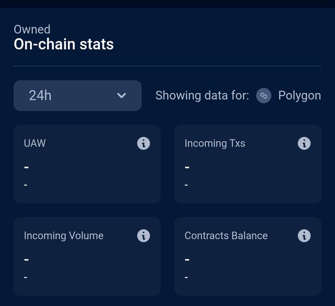Click the "On-chain stats" heading
Image resolution: width=335 pixels, height=306 pixels.
[x=63, y=44]
